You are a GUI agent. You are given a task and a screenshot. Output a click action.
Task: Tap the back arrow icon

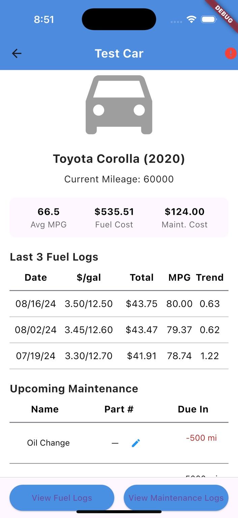pos(17,53)
